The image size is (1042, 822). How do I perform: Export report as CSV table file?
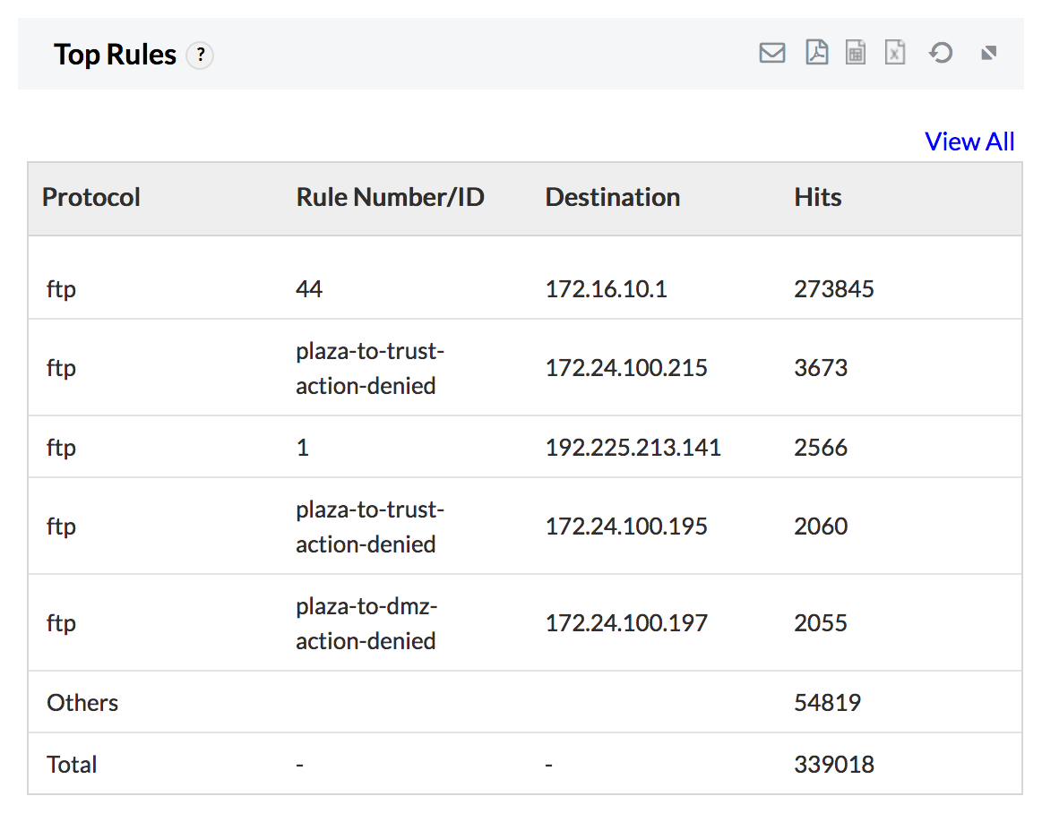click(x=856, y=54)
